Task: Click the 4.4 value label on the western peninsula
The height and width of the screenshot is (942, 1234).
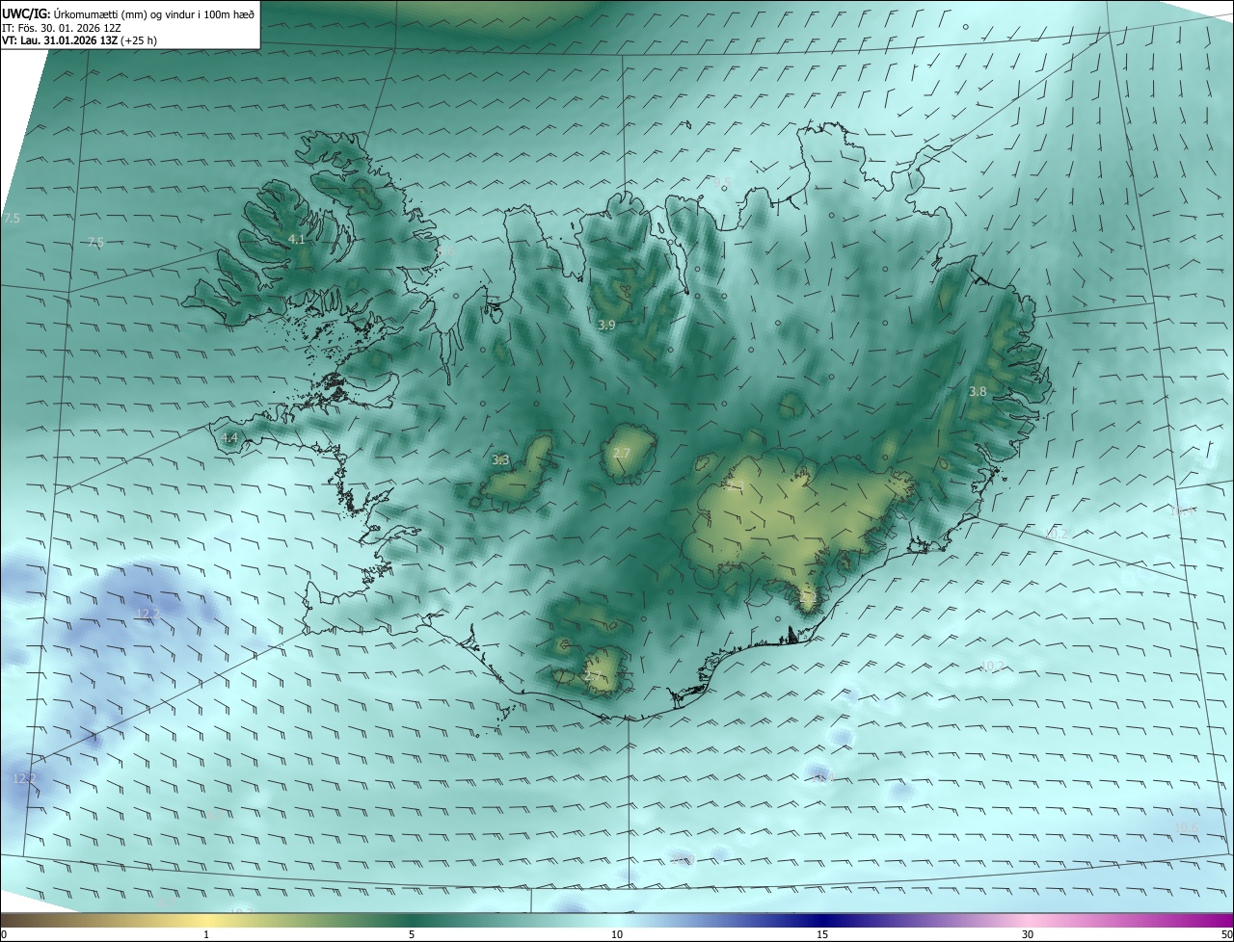Action: click(229, 437)
